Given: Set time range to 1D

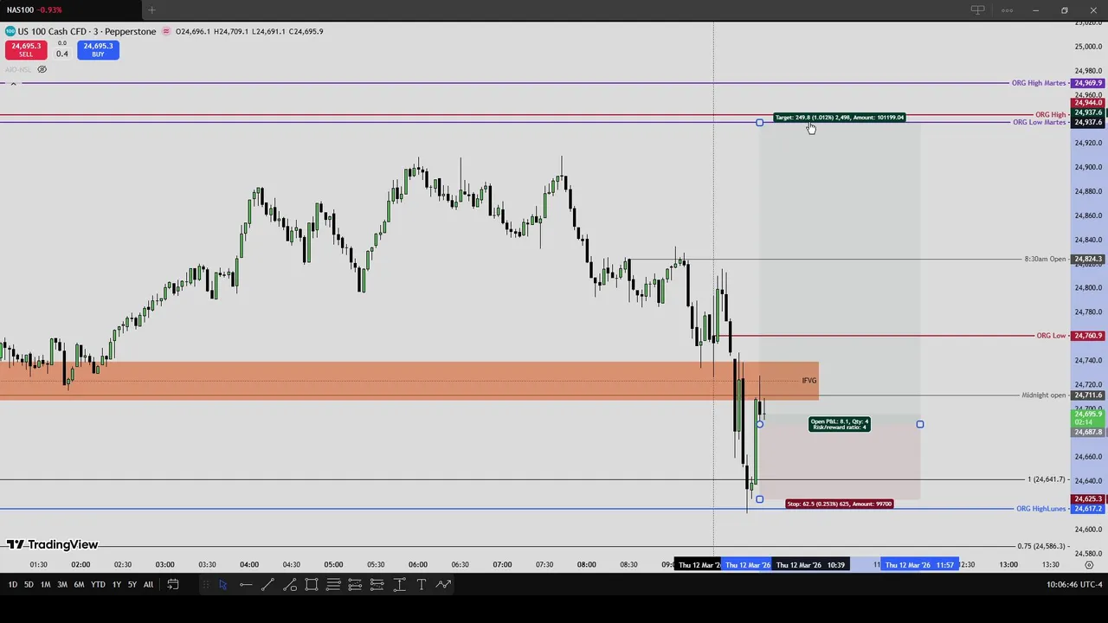Looking at the screenshot, I should coord(12,585).
